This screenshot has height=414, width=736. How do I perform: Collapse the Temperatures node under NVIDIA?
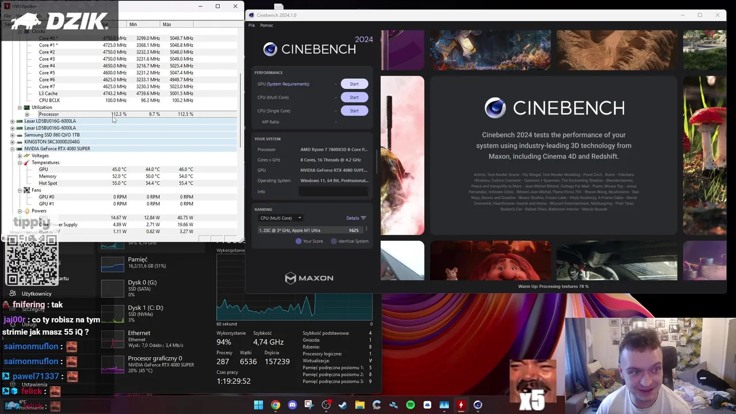[x=20, y=163]
